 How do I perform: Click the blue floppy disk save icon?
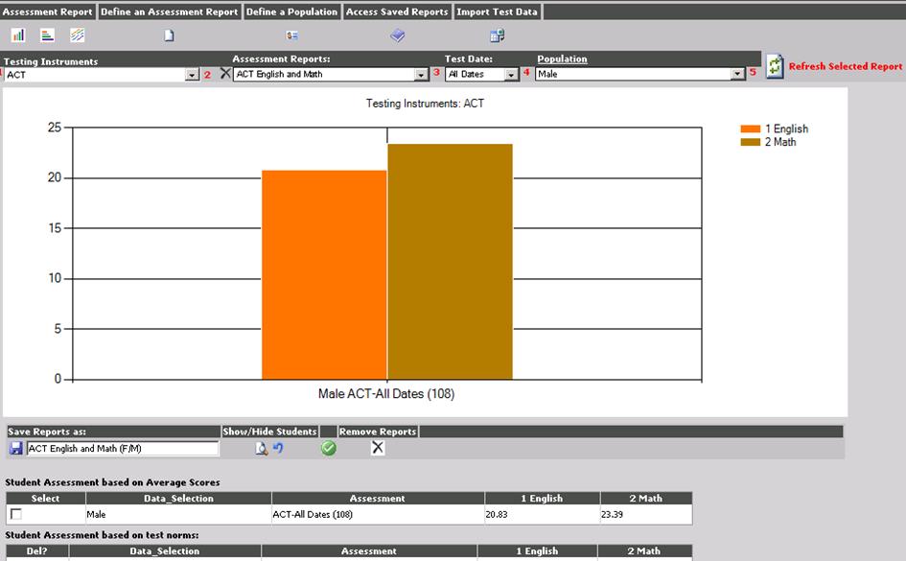coord(16,448)
